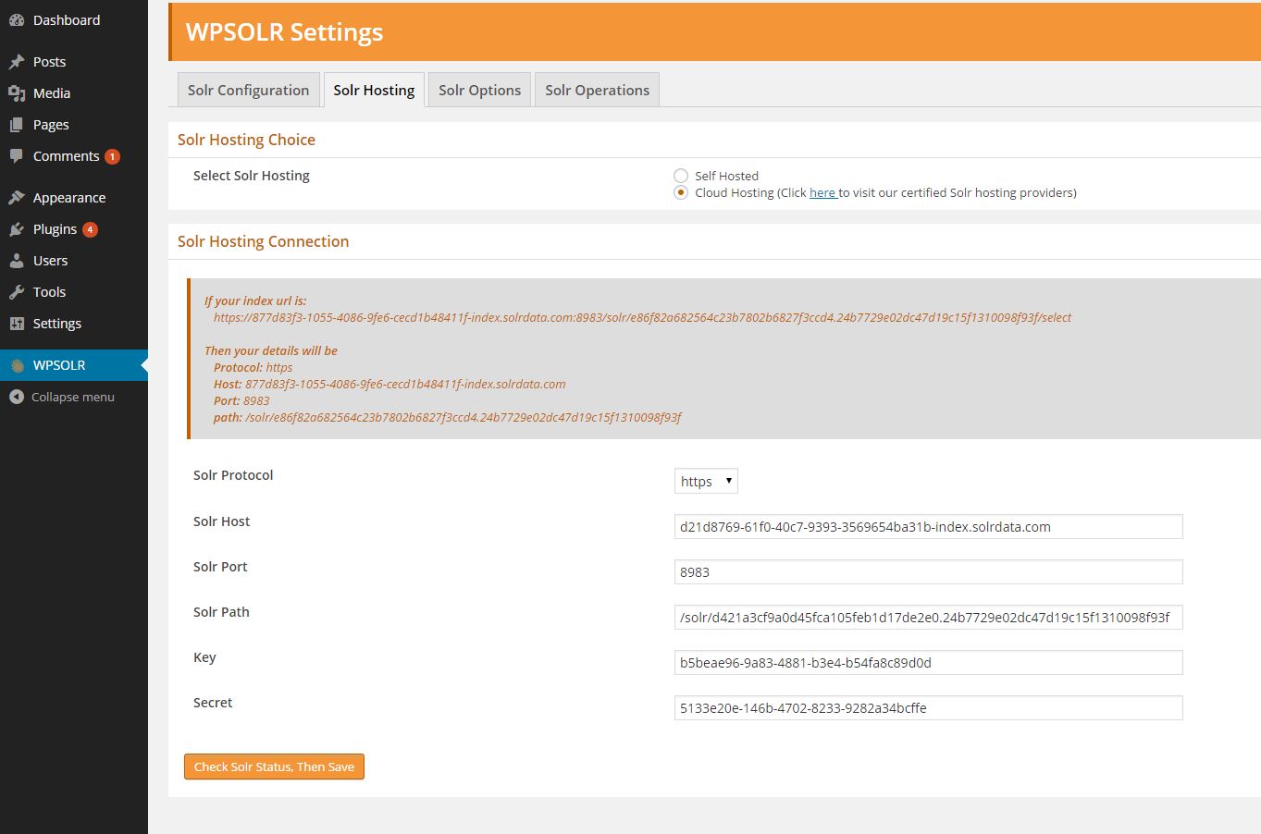Click the Solr Host input field

pos(928,527)
